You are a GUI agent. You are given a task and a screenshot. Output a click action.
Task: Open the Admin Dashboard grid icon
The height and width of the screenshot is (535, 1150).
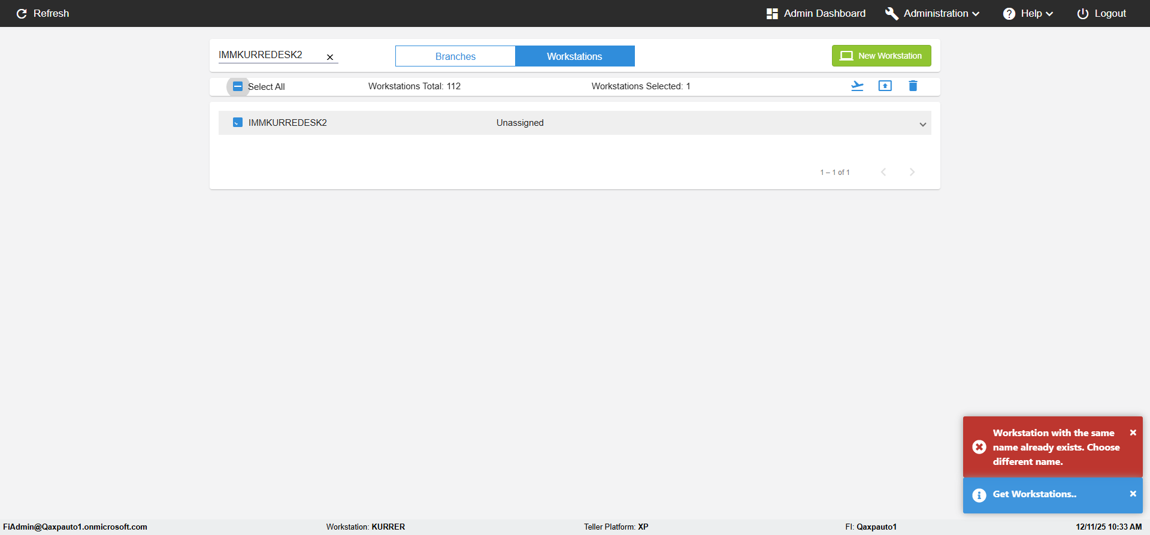pos(772,14)
